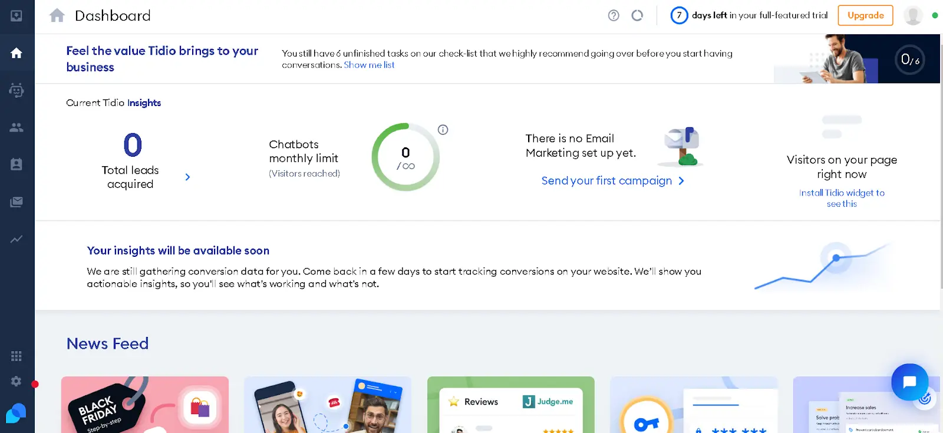This screenshot has width=943, height=433.
Task: Open the 'Install Tidio widget to see this' link
Action: pyautogui.click(x=842, y=198)
